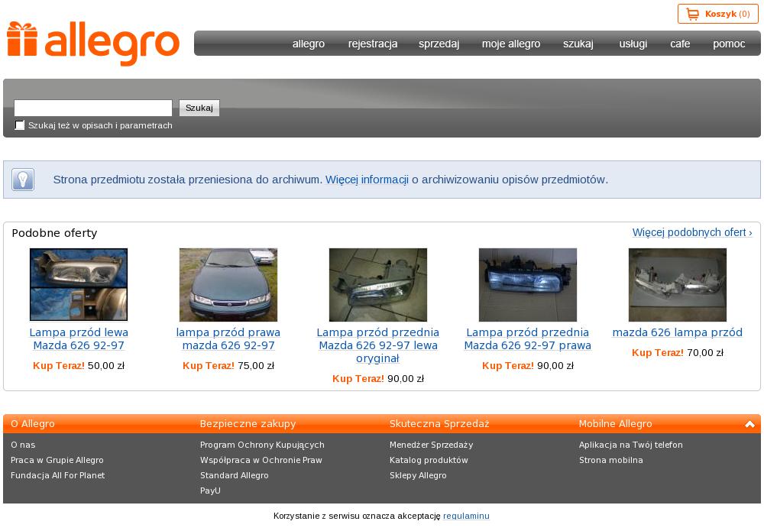Screen dimensions: 764x531
Task: Enable 'Szukaj też w opisach i parametrach' checkbox
Action: (x=20, y=125)
